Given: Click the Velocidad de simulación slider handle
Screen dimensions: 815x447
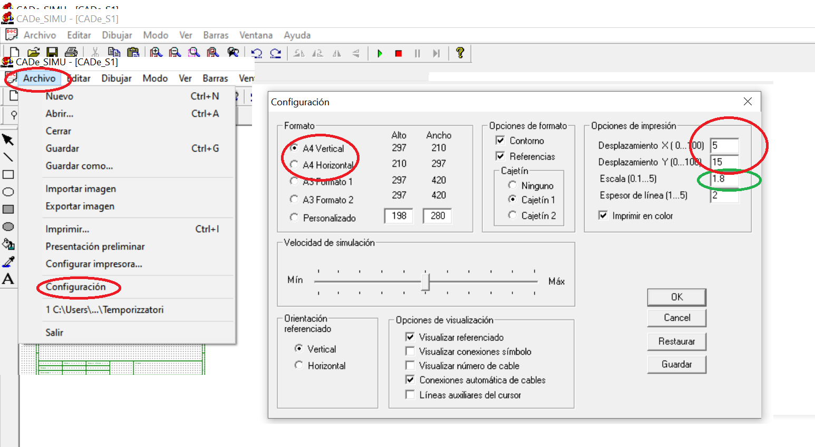Looking at the screenshot, I should coord(425,281).
